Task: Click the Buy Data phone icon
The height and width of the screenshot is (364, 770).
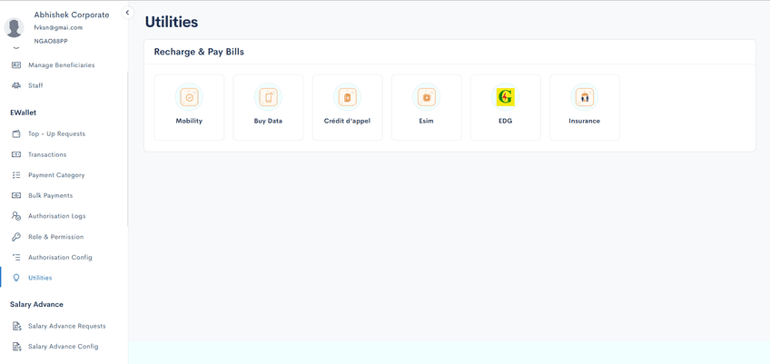Action: tap(268, 97)
